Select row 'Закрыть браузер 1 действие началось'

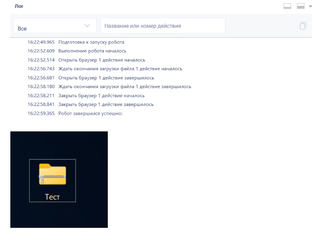click(101, 96)
